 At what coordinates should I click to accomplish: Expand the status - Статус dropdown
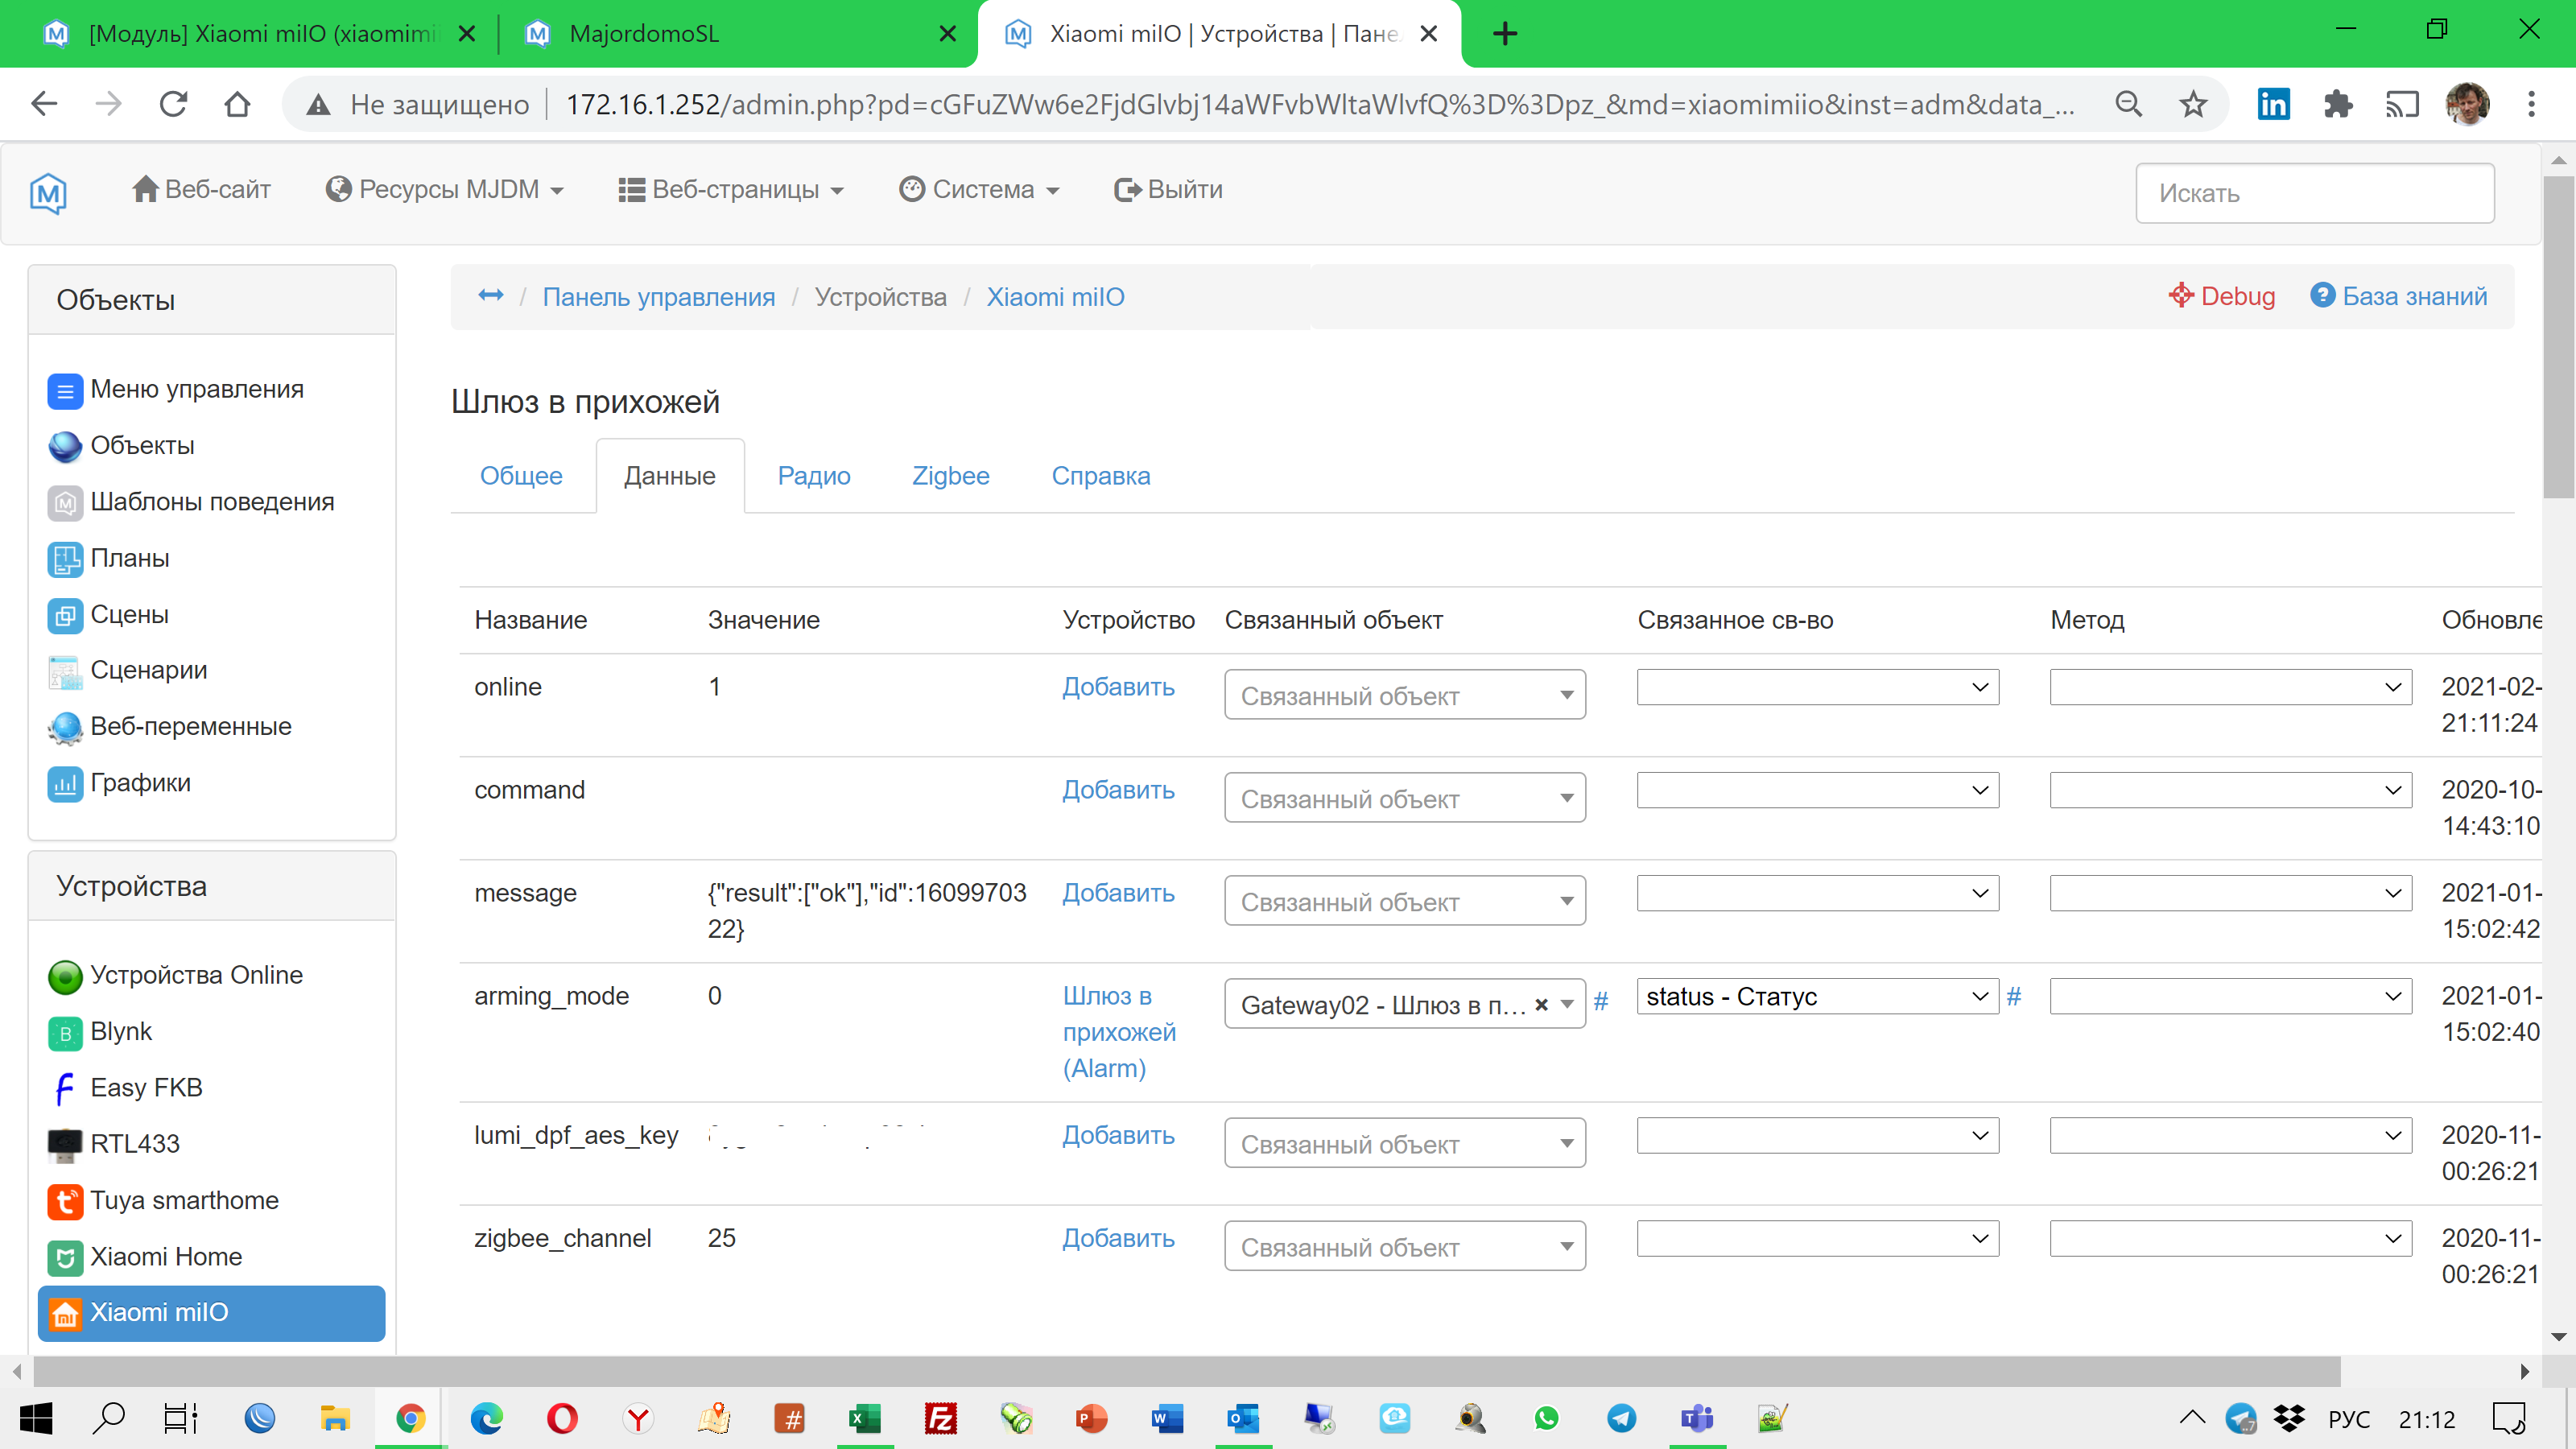click(x=1816, y=996)
